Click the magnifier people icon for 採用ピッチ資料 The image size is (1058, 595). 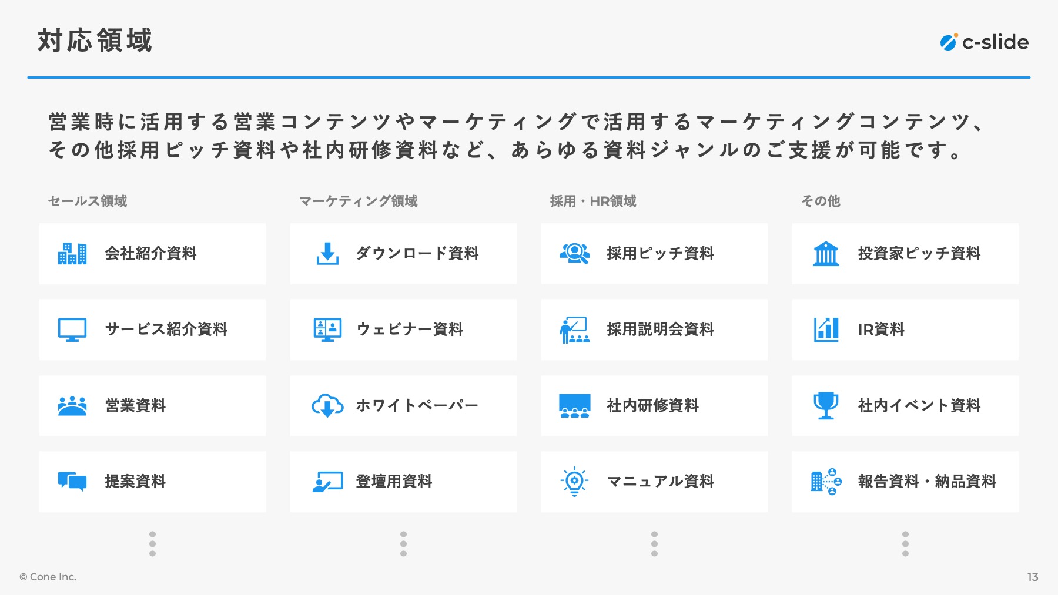(x=574, y=254)
